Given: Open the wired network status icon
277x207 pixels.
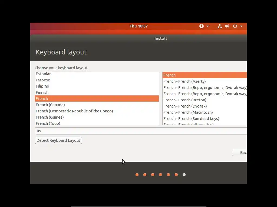Looking at the screenshot, I should tap(220, 26).
